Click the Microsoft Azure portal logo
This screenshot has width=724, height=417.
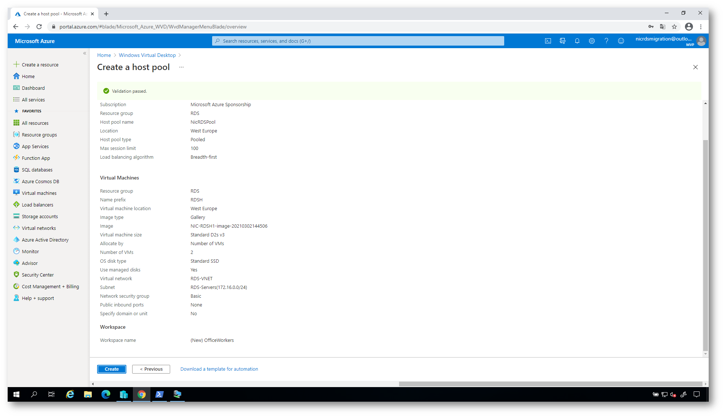pyautogui.click(x=35, y=41)
